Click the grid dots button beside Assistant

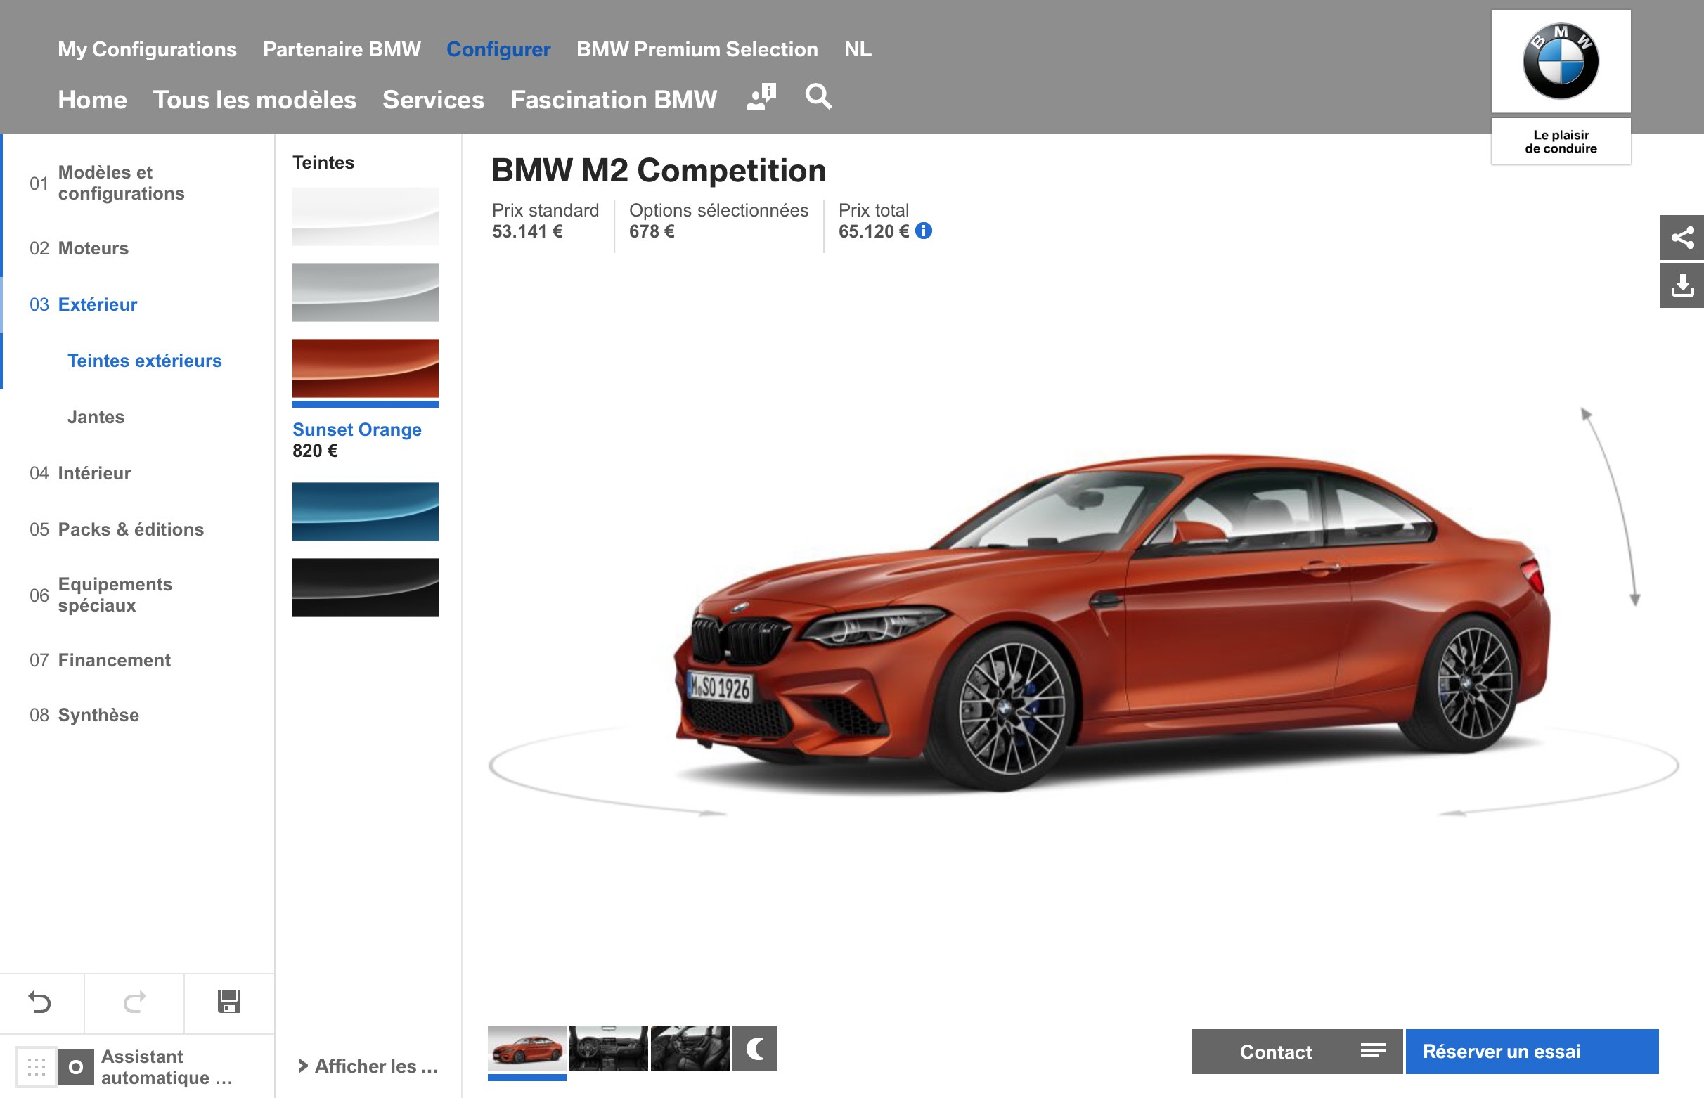37,1066
